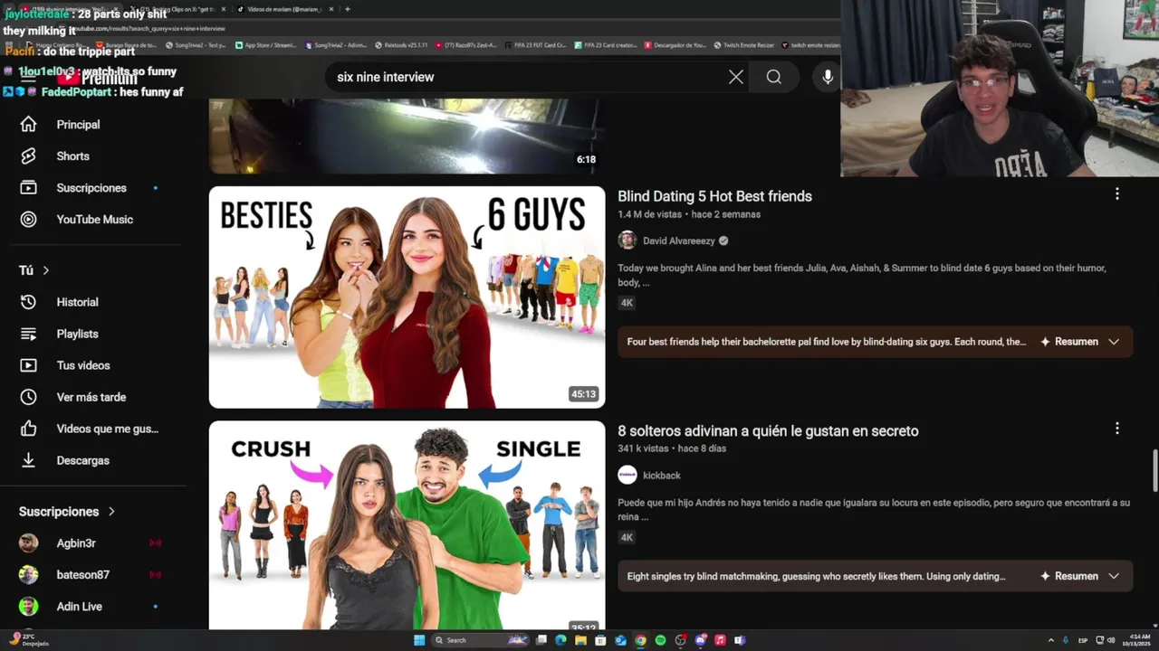Open video 8 solteros adivinan a quién le gustan
This screenshot has height=651, width=1159.
[768, 431]
